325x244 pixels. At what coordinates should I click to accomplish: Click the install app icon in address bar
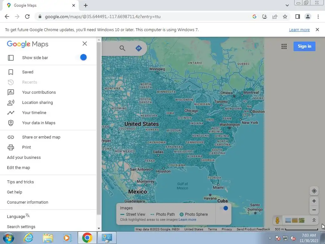tap(265, 17)
